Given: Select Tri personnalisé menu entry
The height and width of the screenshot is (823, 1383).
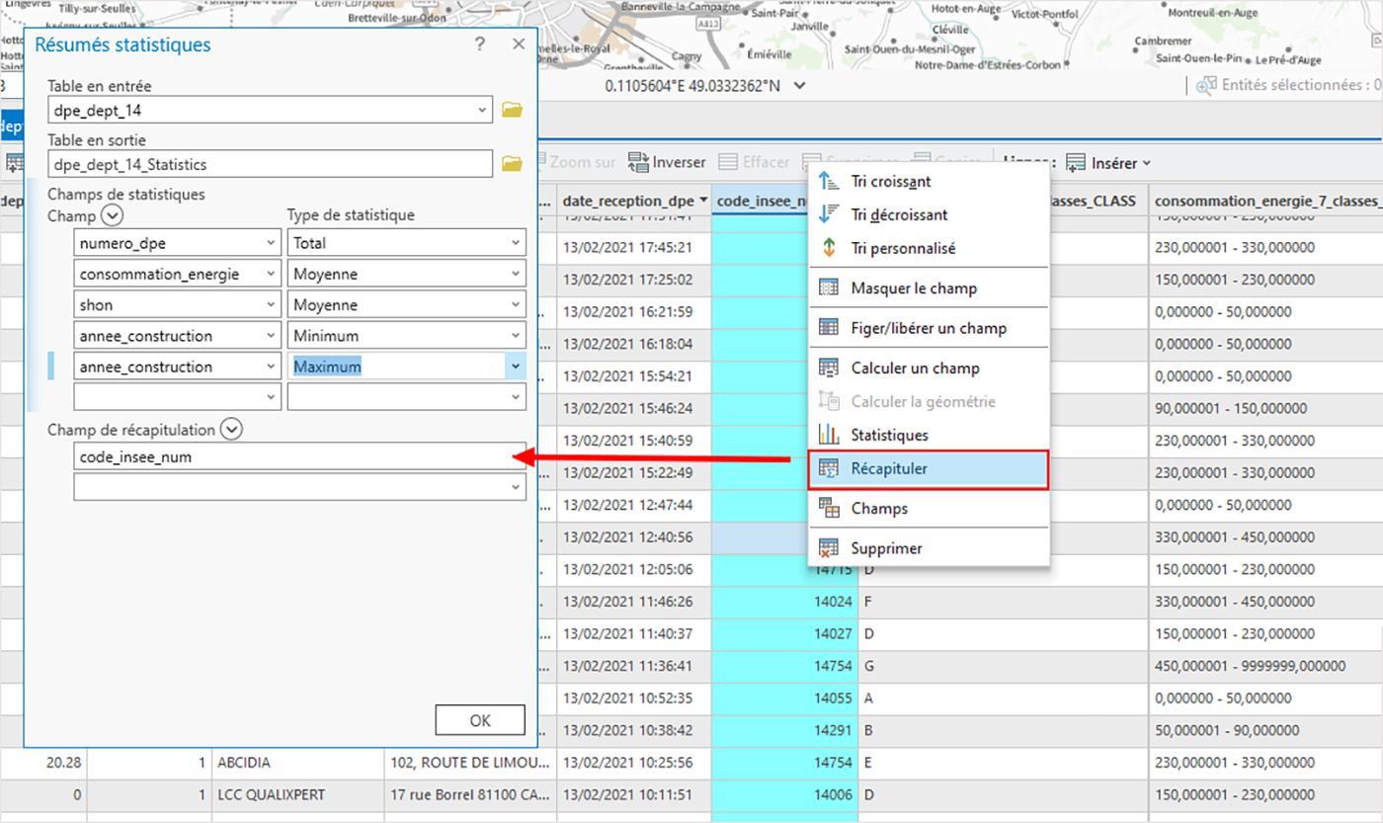Looking at the screenshot, I should [x=929, y=249].
